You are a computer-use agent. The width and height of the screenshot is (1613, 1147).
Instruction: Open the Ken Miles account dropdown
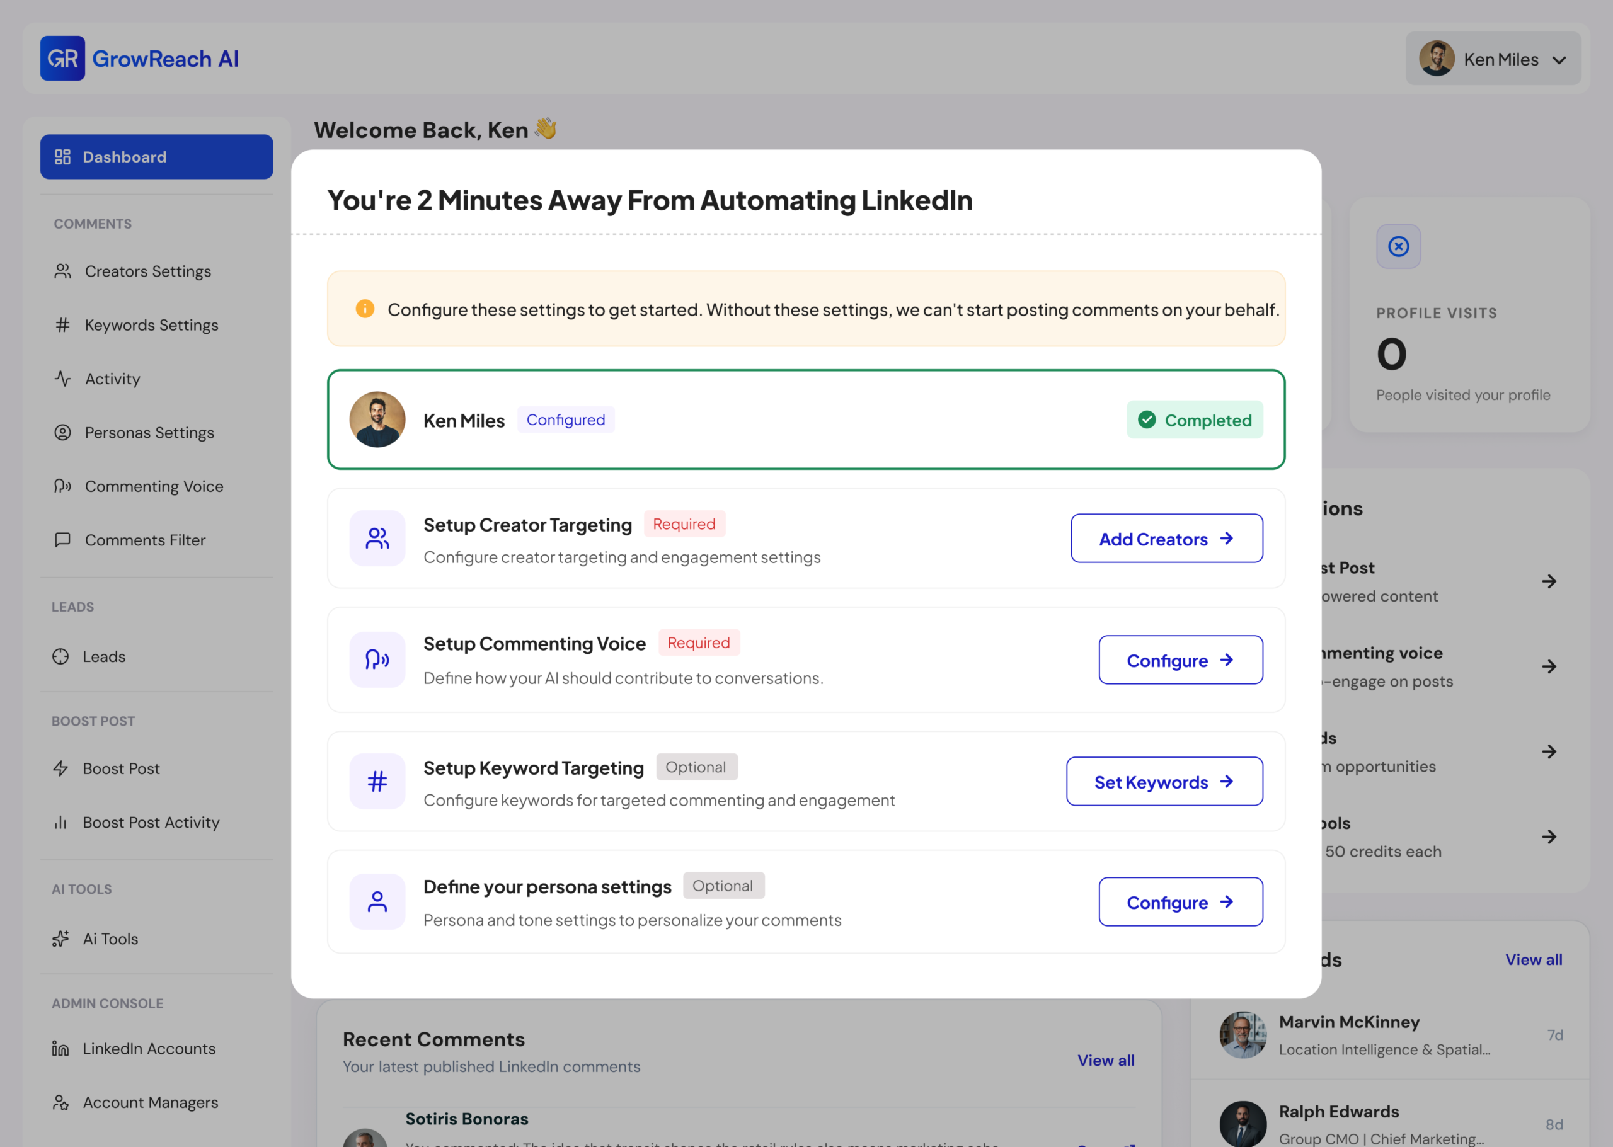click(x=1493, y=59)
